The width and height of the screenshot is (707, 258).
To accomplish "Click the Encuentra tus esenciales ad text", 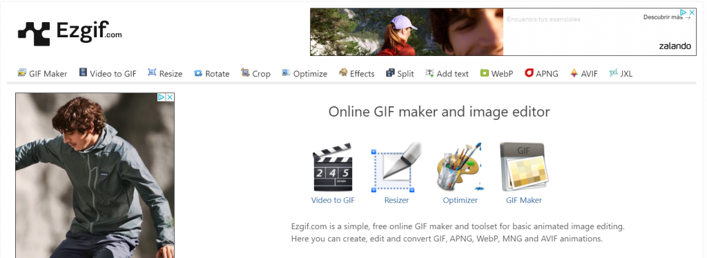I will point(543,19).
